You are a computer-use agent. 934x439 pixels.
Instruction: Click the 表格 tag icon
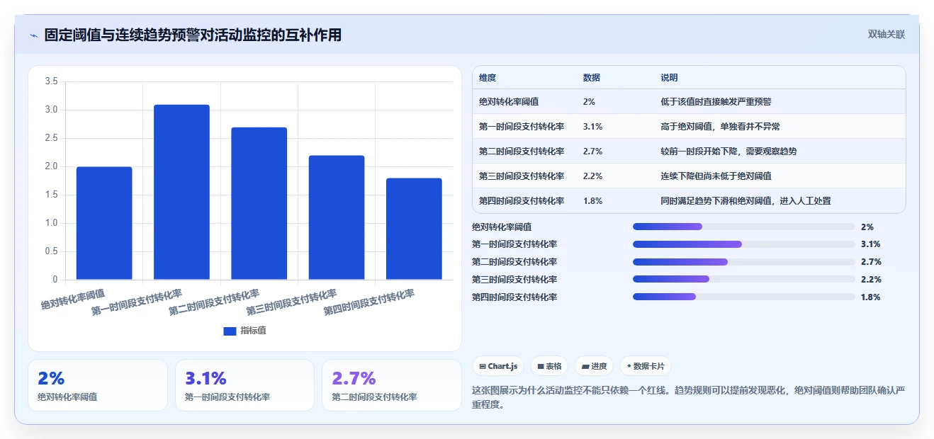click(541, 366)
